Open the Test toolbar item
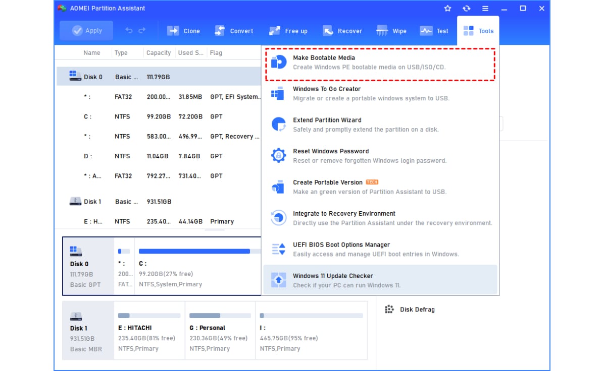This screenshot has width=604, height=371. [x=434, y=31]
